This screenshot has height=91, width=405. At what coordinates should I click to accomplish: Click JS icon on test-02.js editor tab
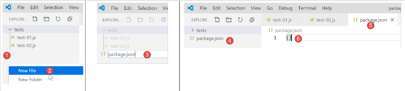point(312,20)
